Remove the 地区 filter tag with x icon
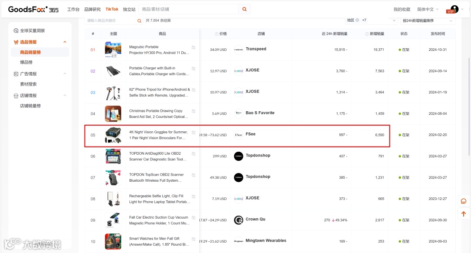Screen dimensions: 471x253 [357, 20]
